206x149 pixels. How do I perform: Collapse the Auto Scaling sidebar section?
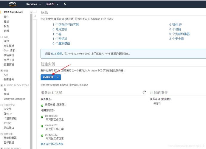[1, 148]
